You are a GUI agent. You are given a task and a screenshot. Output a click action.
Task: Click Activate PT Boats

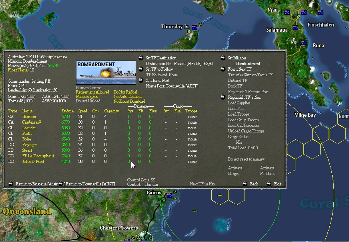[267, 171]
